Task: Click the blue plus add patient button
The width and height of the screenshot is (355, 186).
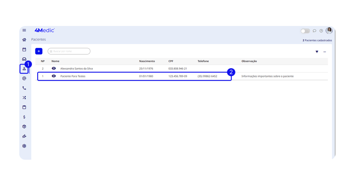Action: [x=39, y=51]
